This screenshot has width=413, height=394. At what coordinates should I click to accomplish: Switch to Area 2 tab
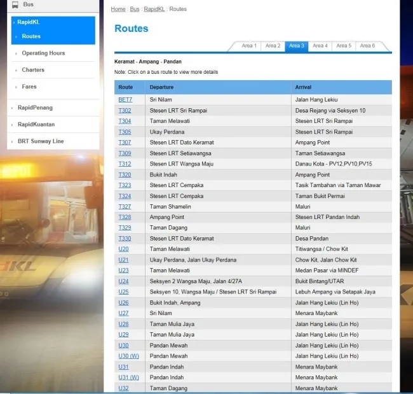(273, 46)
